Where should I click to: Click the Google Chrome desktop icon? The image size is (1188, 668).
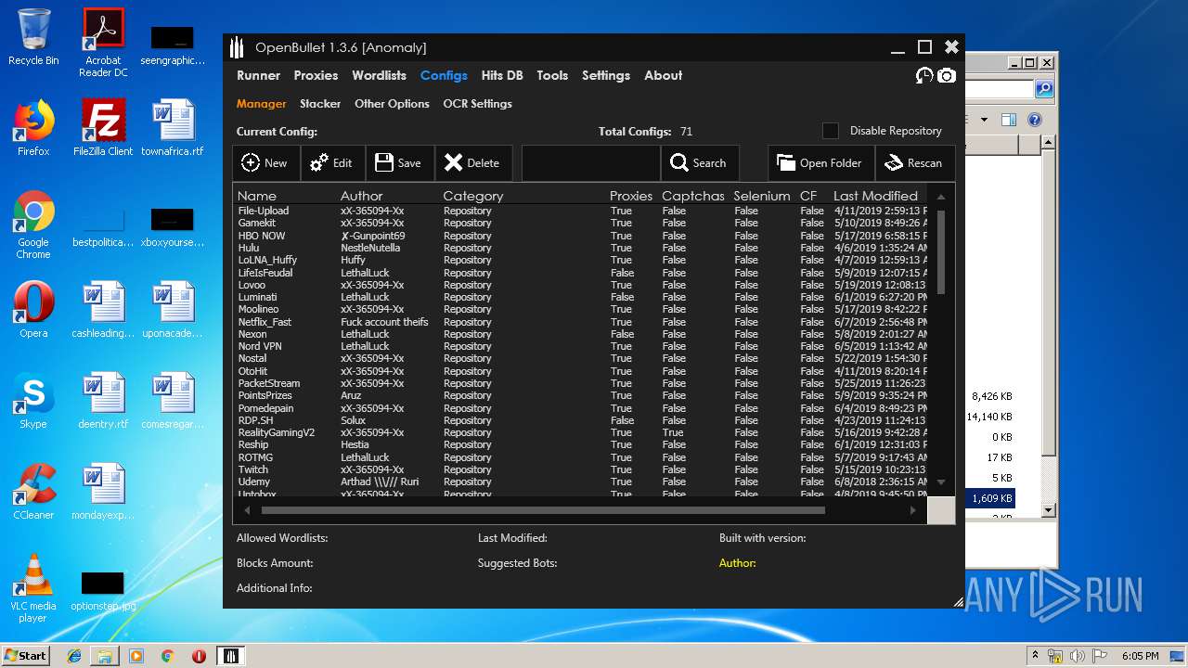pyautogui.click(x=33, y=225)
